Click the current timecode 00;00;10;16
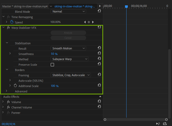This screenshot has height=126, width=172. point(9,124)
